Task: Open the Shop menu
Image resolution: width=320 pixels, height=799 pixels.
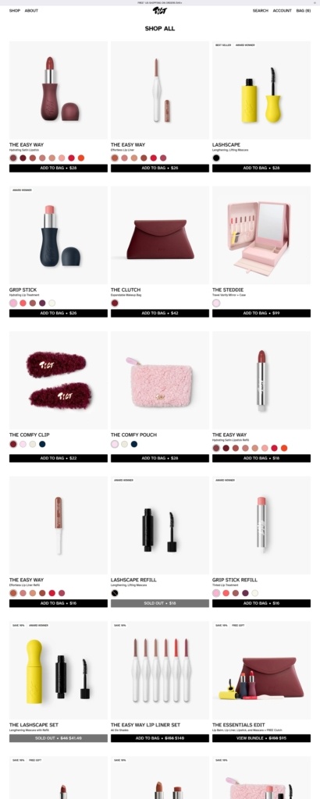Action: click(x=14, y=11)
